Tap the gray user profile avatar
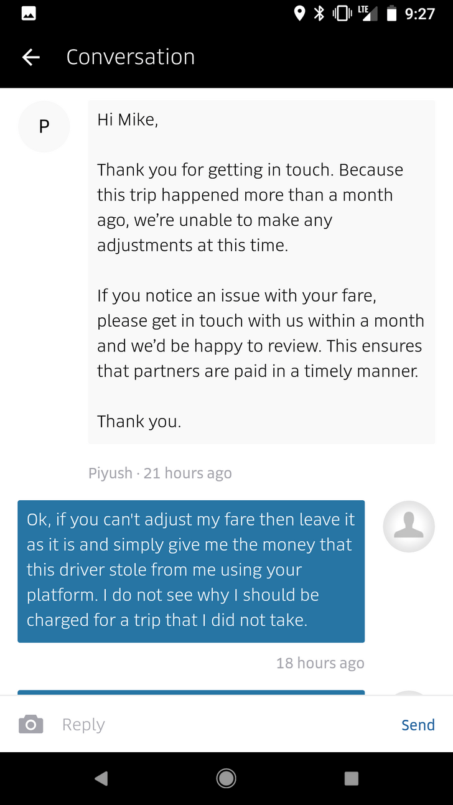The height and width of the screenshot is (805, 453). (x=409, y=526)
